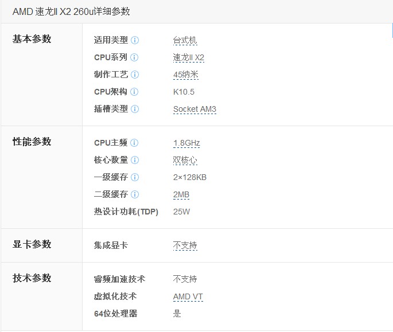Screen dimensions: 393x332
Task: Click the 性能参数 section heading
Action: 32,142
